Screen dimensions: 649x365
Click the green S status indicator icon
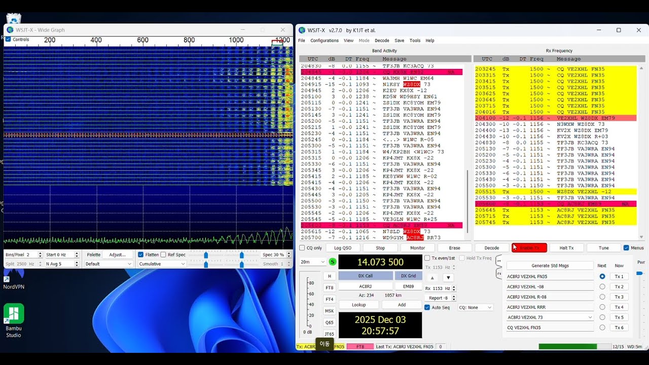pyautogui.click(x=333, y=262)
